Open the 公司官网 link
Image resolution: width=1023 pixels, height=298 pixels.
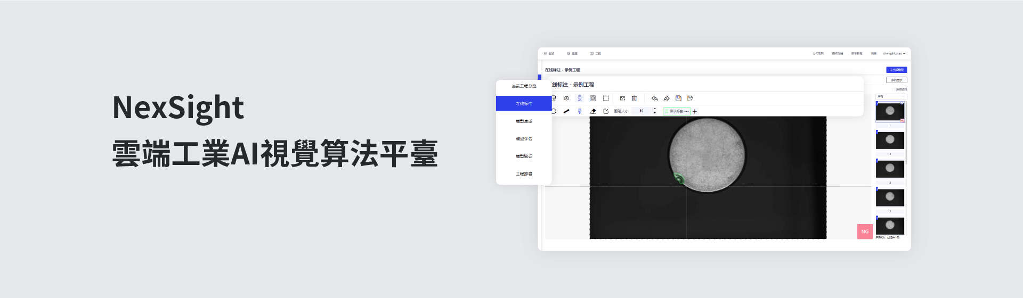(818, 54)
